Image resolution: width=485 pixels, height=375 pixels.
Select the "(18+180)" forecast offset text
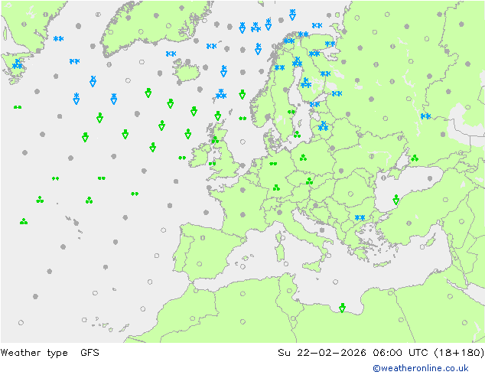pyautogui.click(x=459, y=352)
